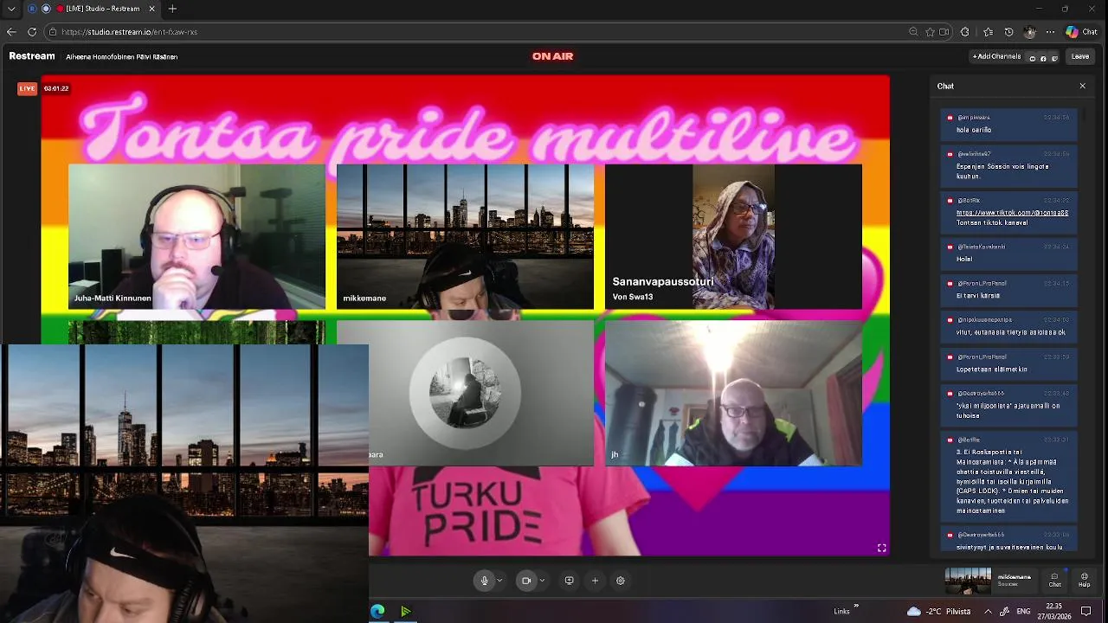The height and width of the screenshot is (623, 1108).
Task: Open microphone options dropdown arrow
Action: 499,581
